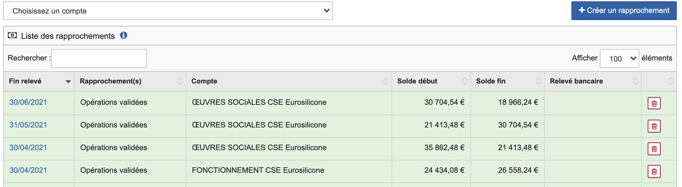
Task: Open the 30/06/2021 statement link
Action: (x=28, y=102)
